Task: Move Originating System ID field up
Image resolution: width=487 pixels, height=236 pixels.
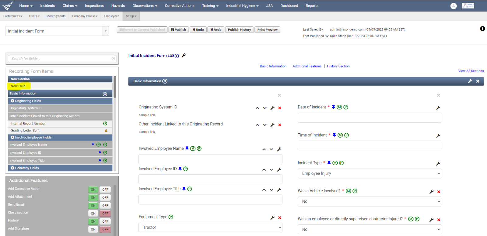Action: [x=258, y=108]
